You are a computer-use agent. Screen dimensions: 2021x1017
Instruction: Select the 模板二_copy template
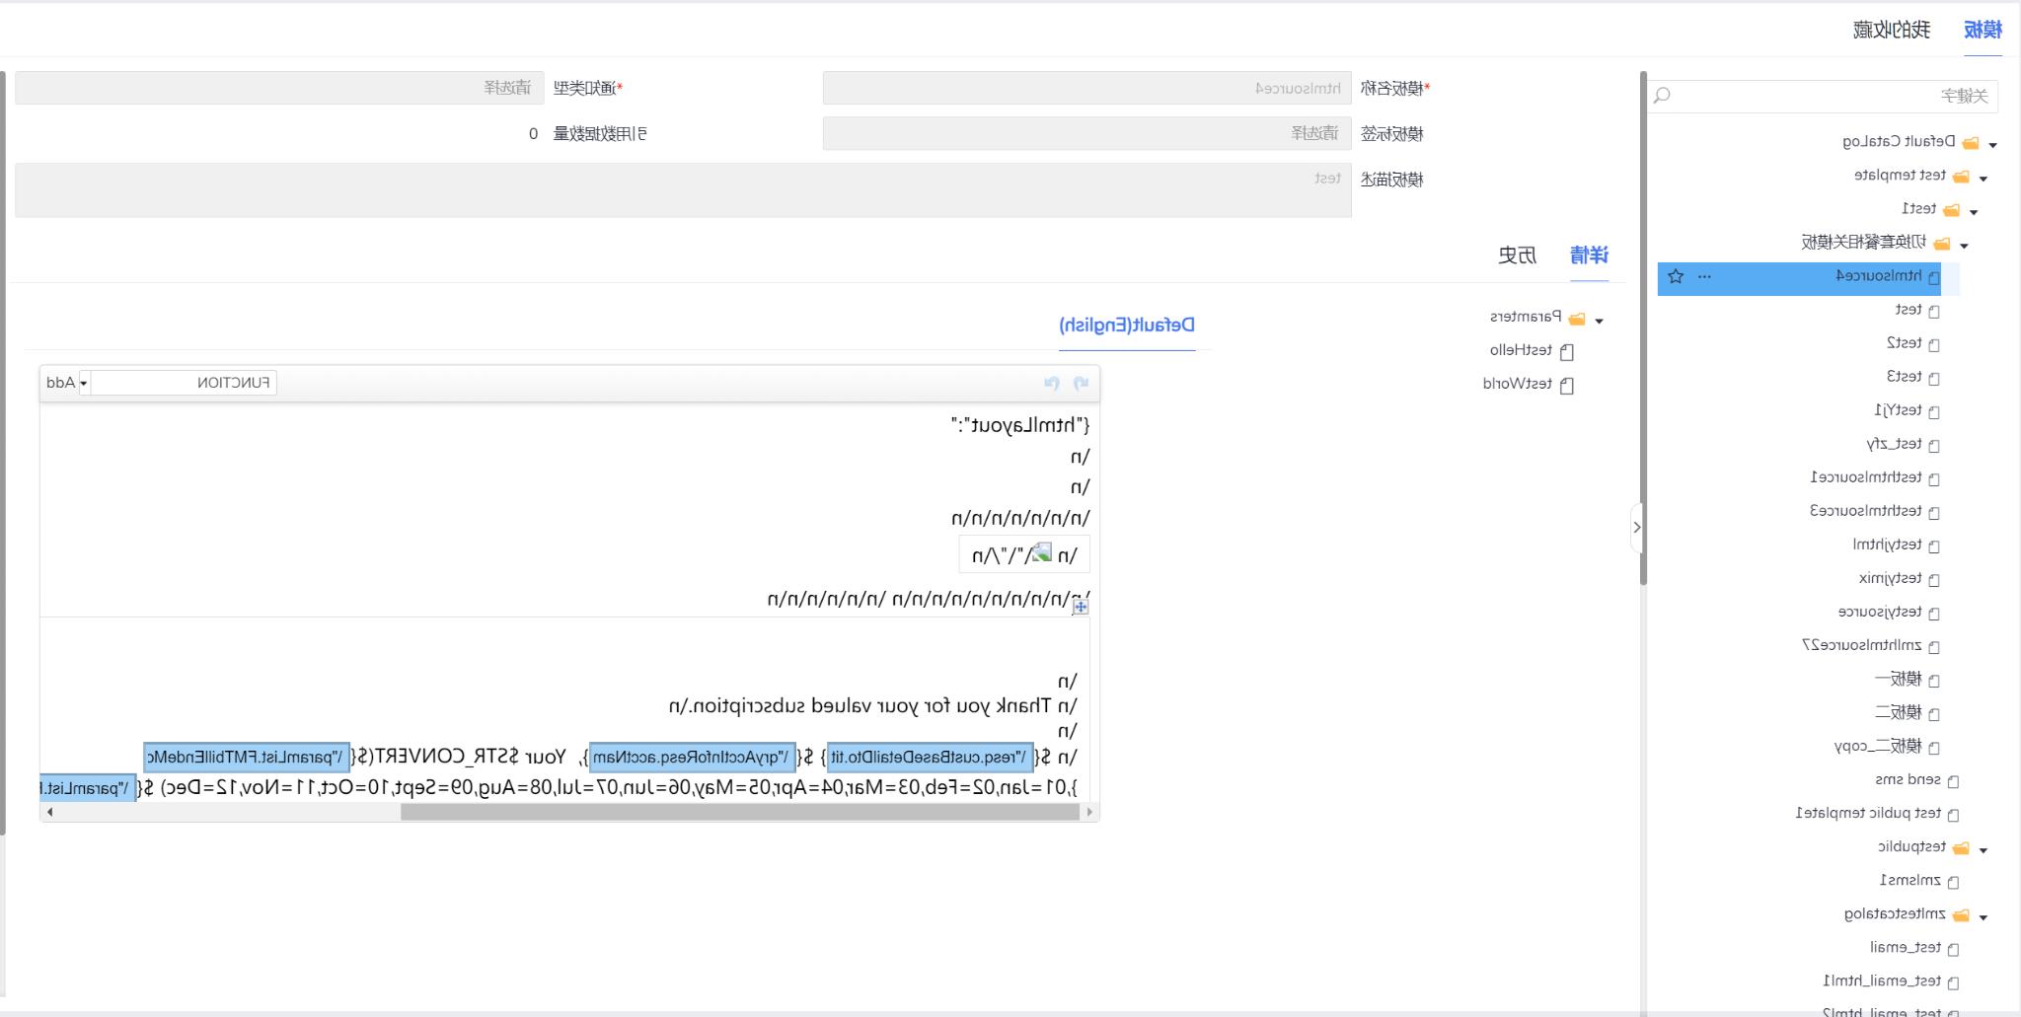pos(1878,747)
